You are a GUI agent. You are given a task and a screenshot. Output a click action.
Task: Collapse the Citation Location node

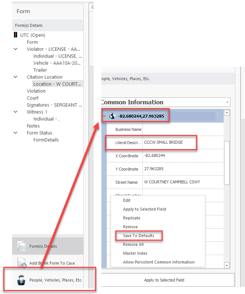point(15,77)
